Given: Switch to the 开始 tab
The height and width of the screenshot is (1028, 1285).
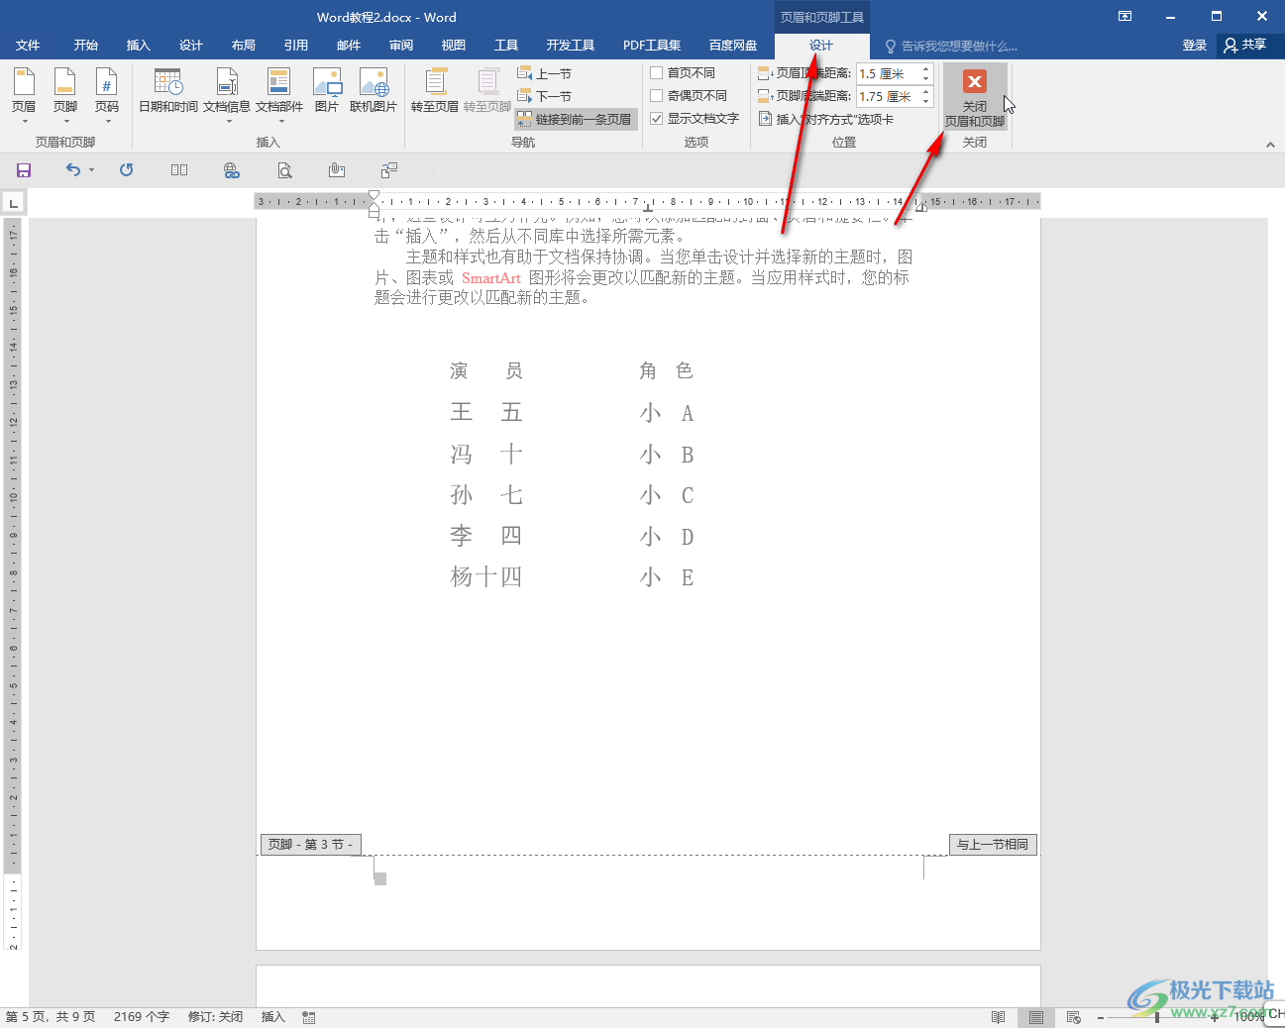Looking at the screenshot, I should 86,46.
